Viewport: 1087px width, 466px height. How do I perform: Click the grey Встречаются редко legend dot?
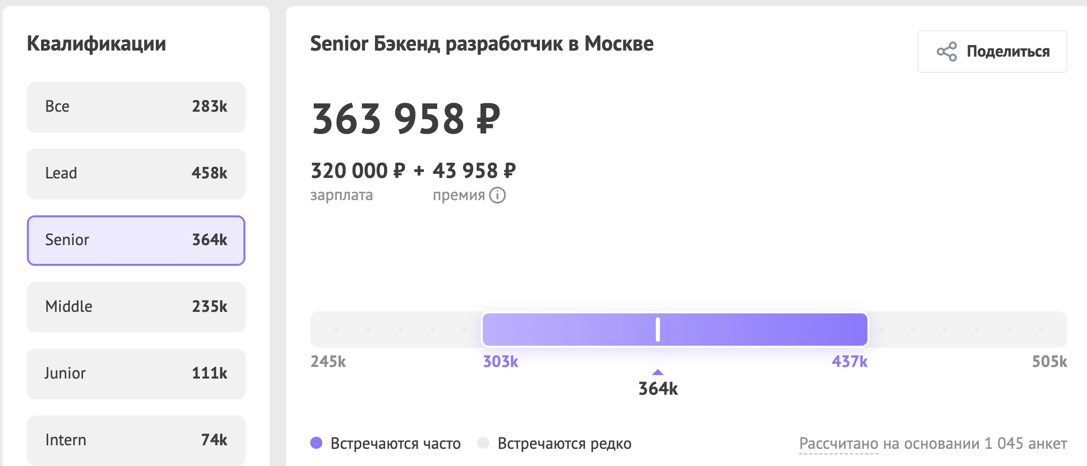(x=483, y=443)
